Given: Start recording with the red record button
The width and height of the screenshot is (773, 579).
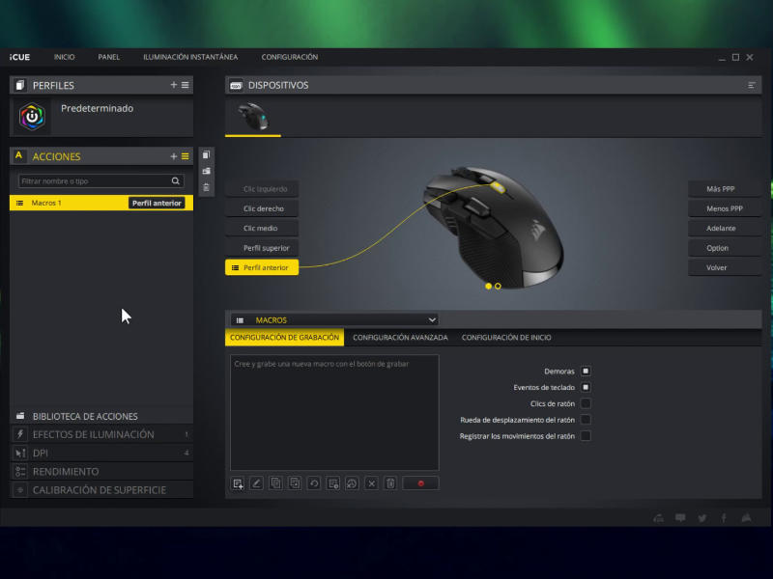Looking at the screenshot, I should tap(420, 483).
